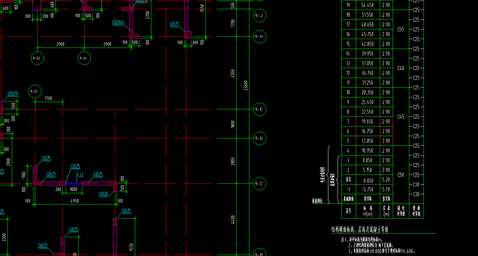Click the C40 concrete grade cell
Viewport: 478px width, 256px height.
click(401, 68)
